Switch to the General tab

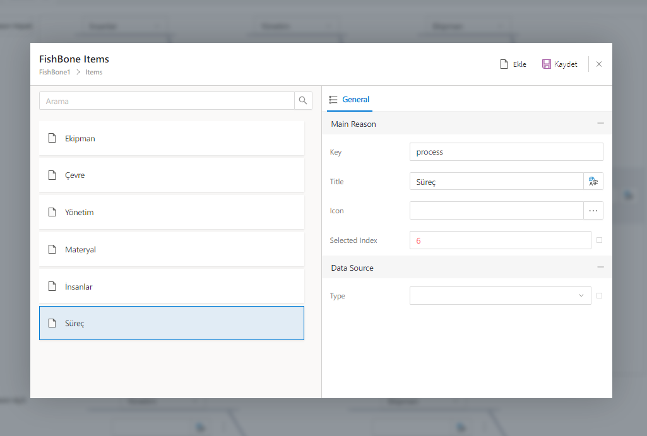pyautogui.click(x=350, y=100)
